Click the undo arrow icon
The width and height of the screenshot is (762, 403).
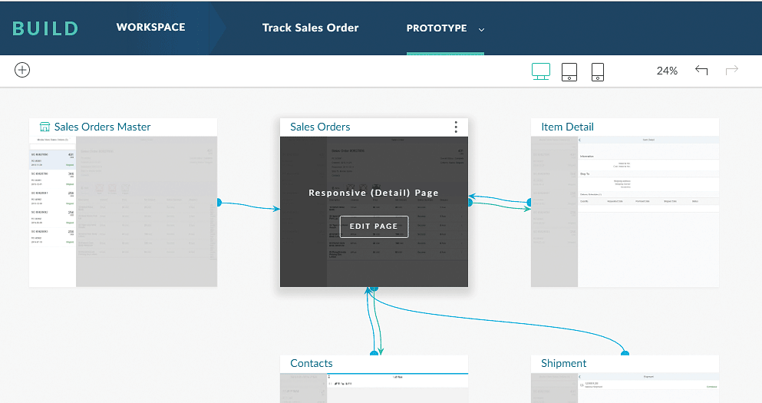click(701, 71)
